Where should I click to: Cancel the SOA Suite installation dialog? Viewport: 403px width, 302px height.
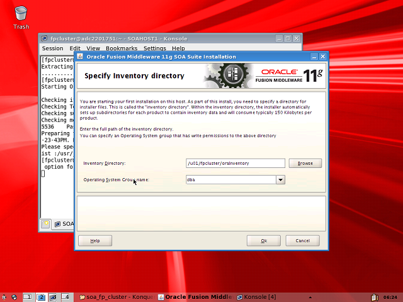coord(302,240)
